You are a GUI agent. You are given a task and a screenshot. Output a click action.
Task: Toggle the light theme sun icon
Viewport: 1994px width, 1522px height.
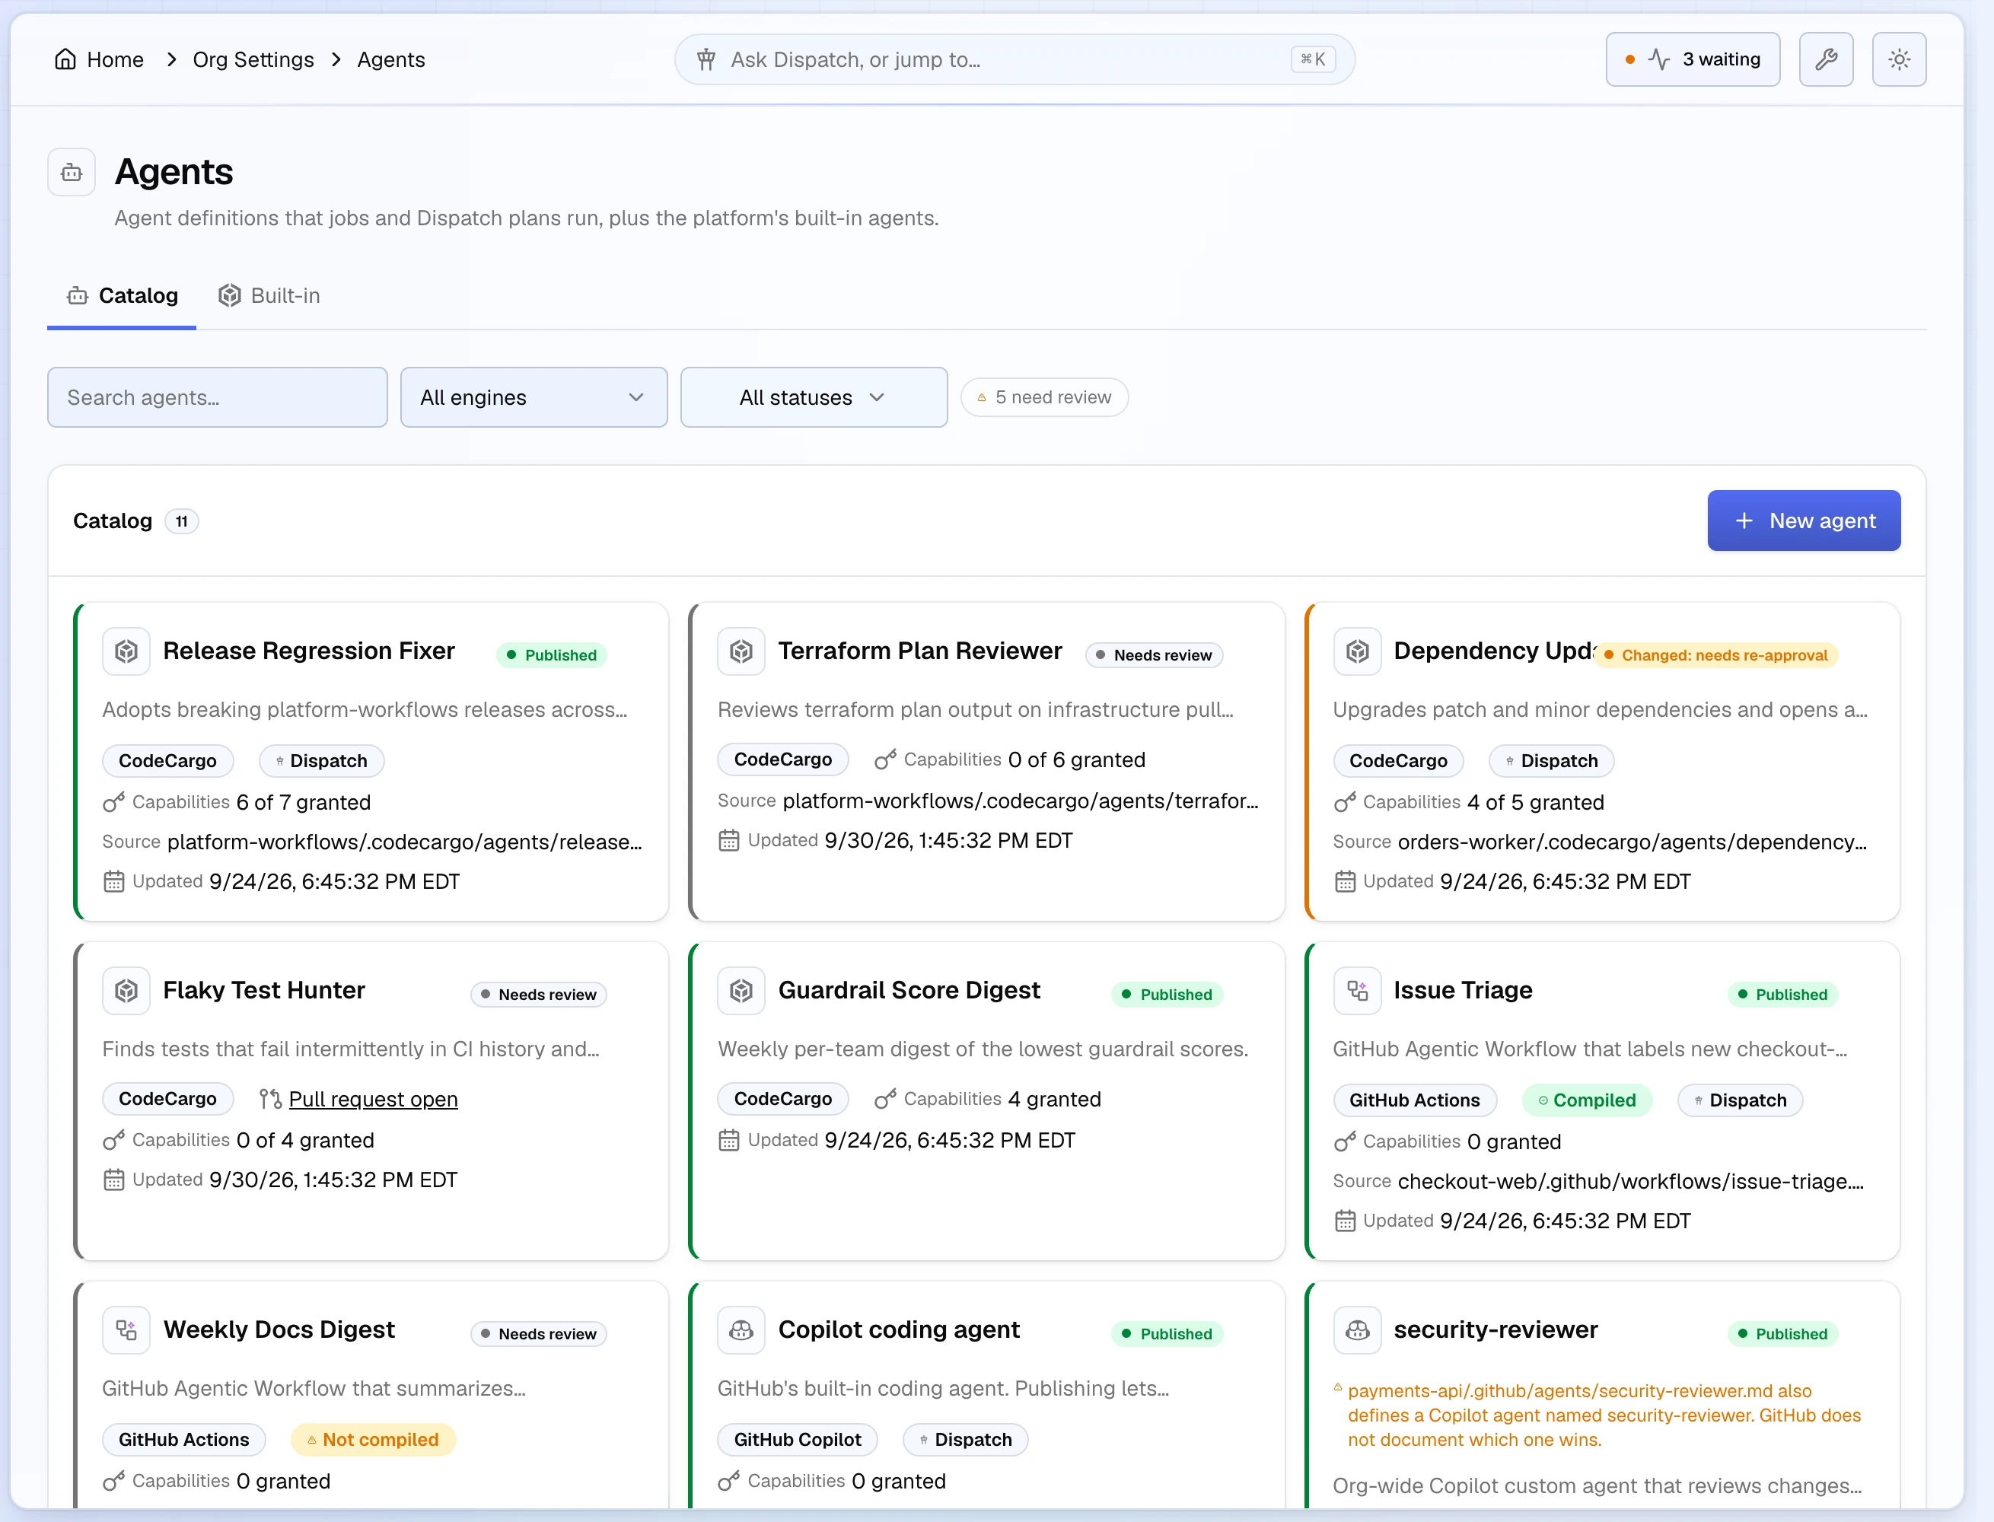[x=1899, y=60]
